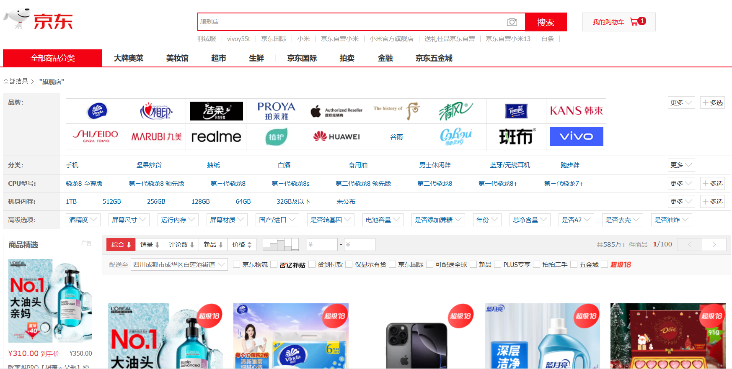Switch product list layout view icon
Image resolution: width=732 pixels, height=369 pixels.
280,244
